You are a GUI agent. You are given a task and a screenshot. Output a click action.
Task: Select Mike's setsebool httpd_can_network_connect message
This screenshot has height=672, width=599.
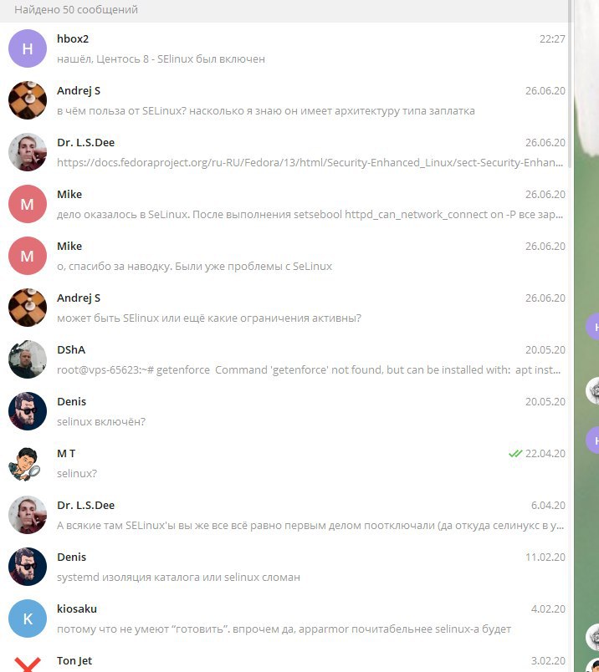[287, 204]
